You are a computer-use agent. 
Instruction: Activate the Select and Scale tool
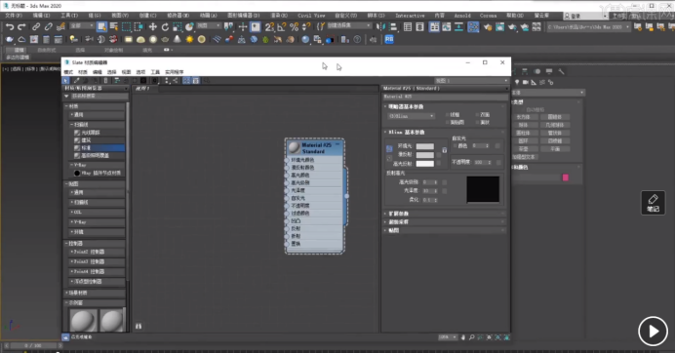pos(177,26)
